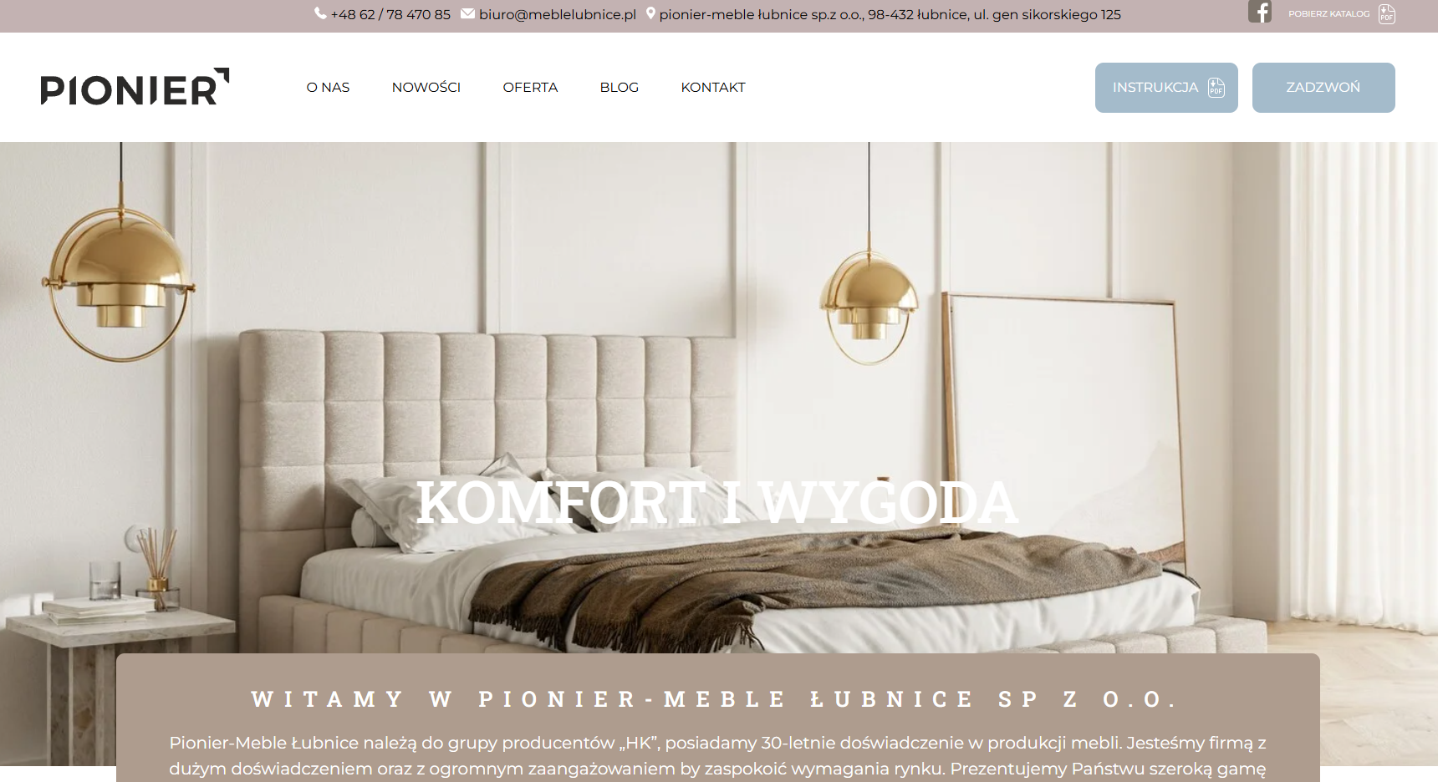Click the phone icon in top bar
1438x782 pixels.
pyautogui.click(x=320, y=13)
